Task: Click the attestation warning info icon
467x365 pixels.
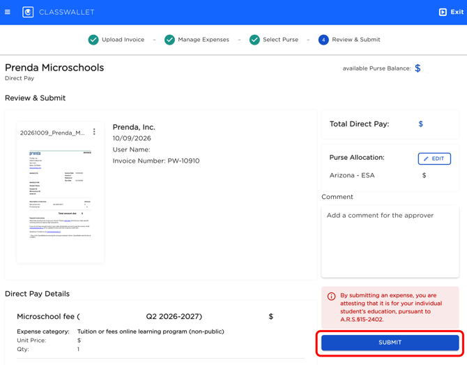Action: [332, 296]
